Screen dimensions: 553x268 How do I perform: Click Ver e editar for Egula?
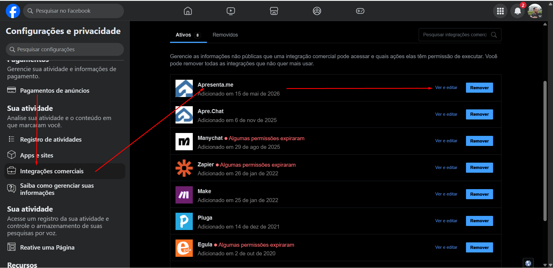pos(446,247)
